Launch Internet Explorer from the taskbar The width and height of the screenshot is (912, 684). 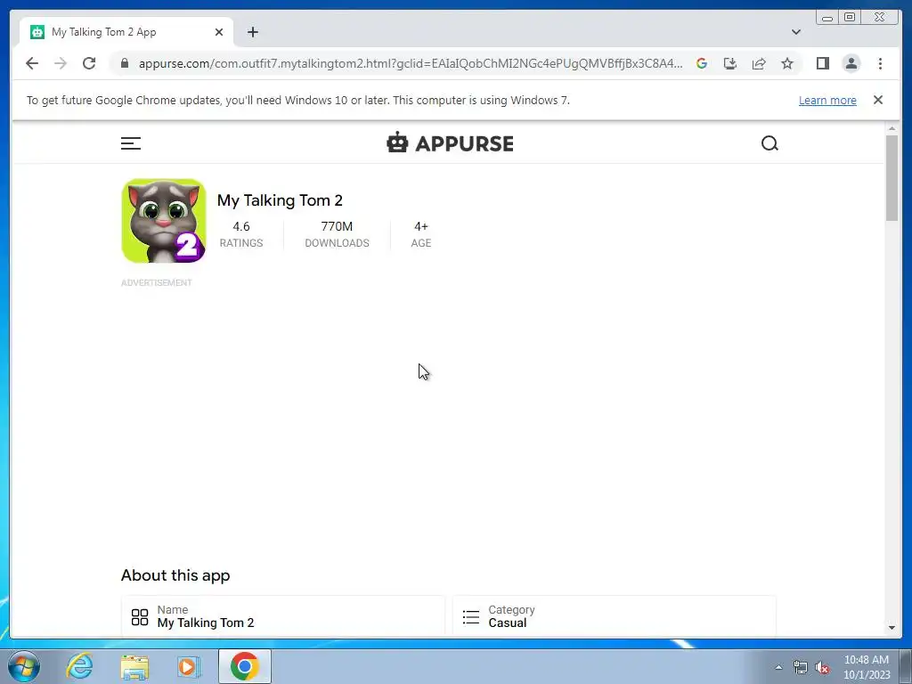coord(79,666)
